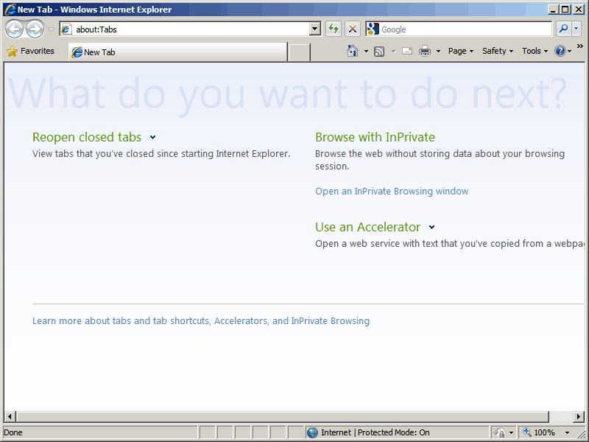The width and height of the screenshot is (589, 442).
Task: Click the horizontal scrollbar left arrow
Action: click(x=10, y=416)
